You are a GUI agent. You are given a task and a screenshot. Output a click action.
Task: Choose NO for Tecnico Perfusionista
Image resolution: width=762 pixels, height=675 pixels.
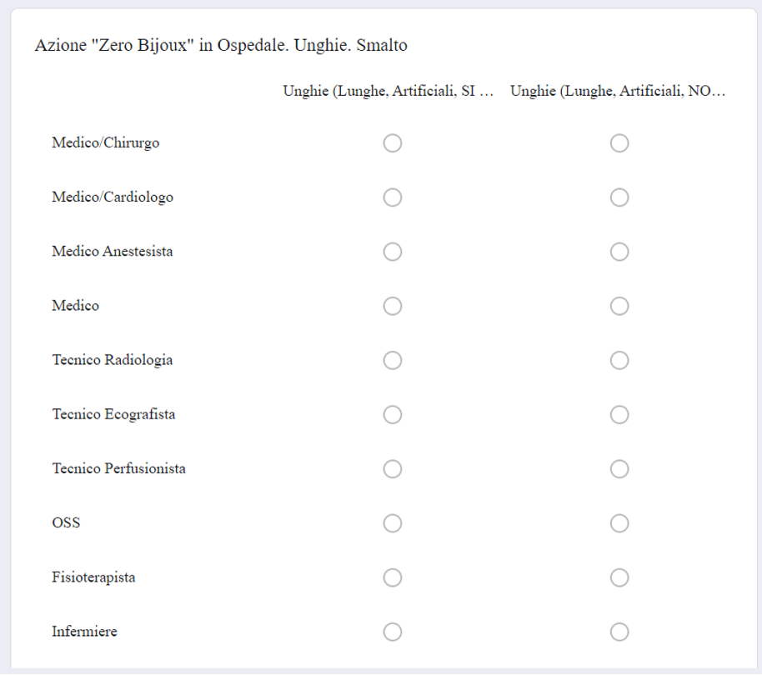pyautogui.click(x=619, y=469)
